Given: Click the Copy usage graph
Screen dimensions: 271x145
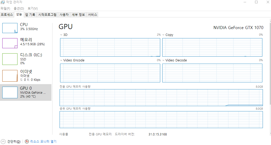Looking at the screenshot, I should coord(212,47).
